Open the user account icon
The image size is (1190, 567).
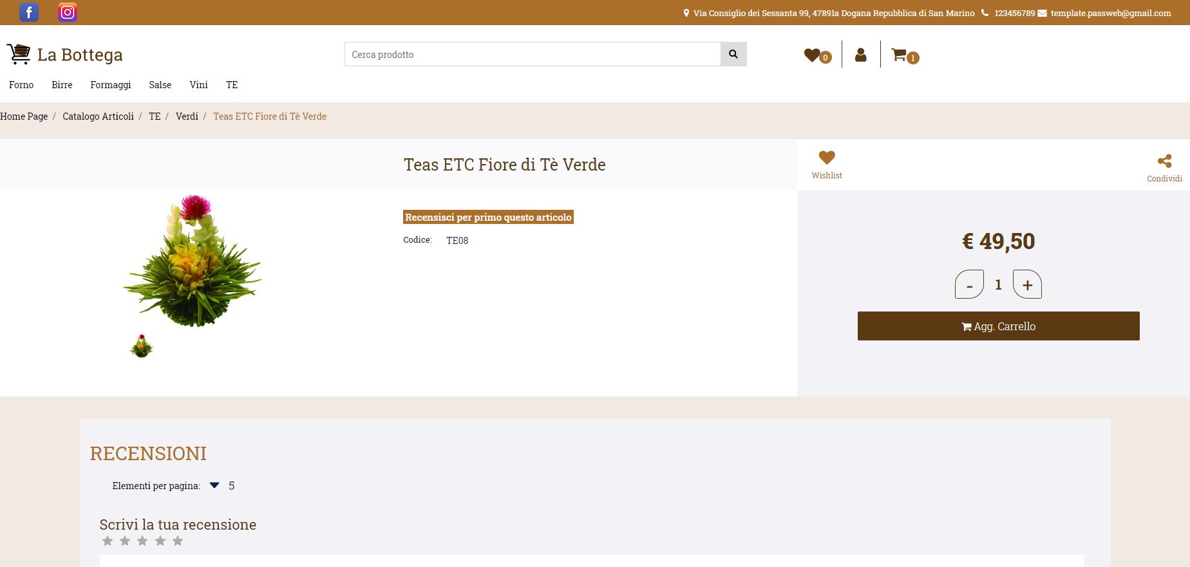(x=860, y=55)
